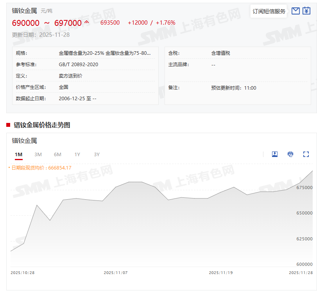Screen dimensions: 317x294
Task: Click the email subscription envelope icon
Action: point(296,11)
